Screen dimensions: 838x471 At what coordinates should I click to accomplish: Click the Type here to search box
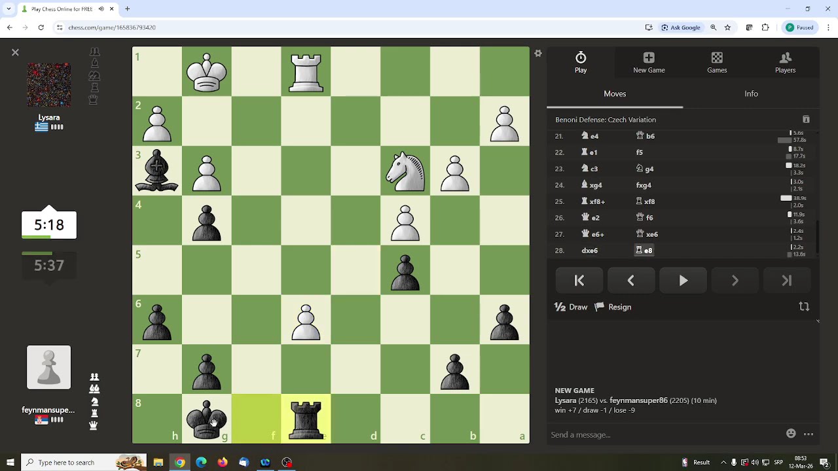(85, 462)
